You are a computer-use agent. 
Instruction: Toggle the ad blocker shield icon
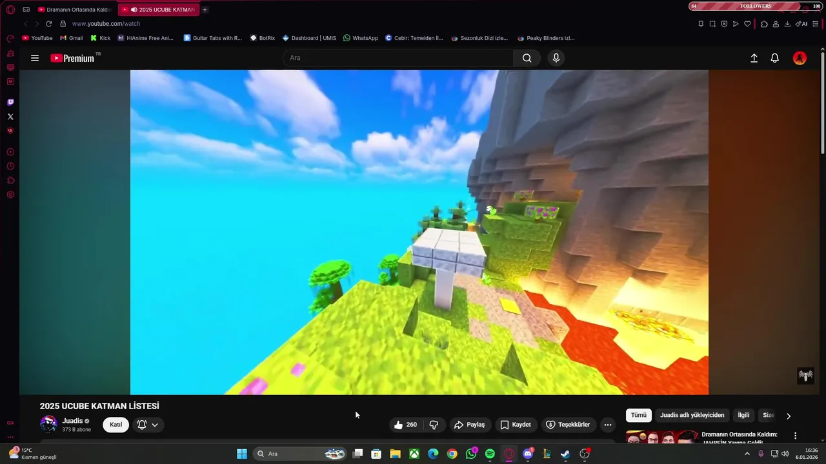[x=724, y=24]
